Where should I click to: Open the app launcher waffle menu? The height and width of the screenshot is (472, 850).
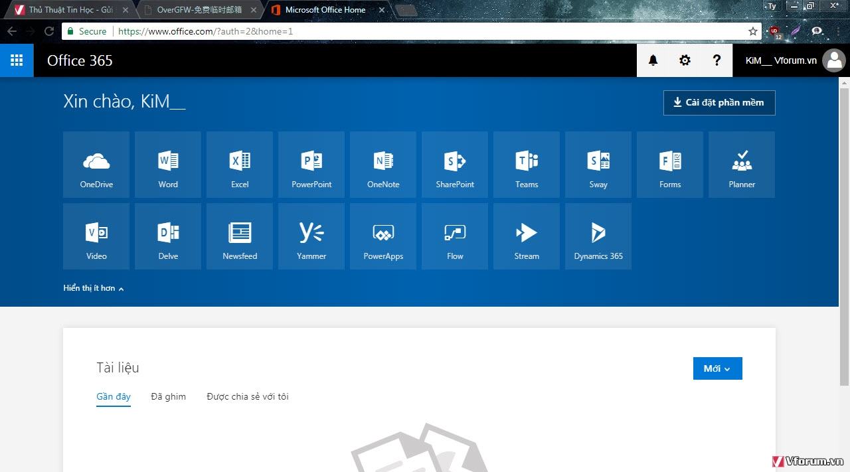click(17, 60)
